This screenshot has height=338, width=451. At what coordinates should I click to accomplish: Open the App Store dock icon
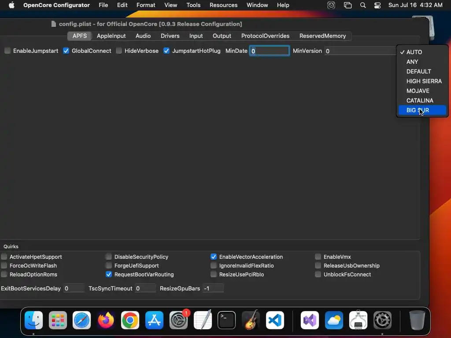click(154, 320)
